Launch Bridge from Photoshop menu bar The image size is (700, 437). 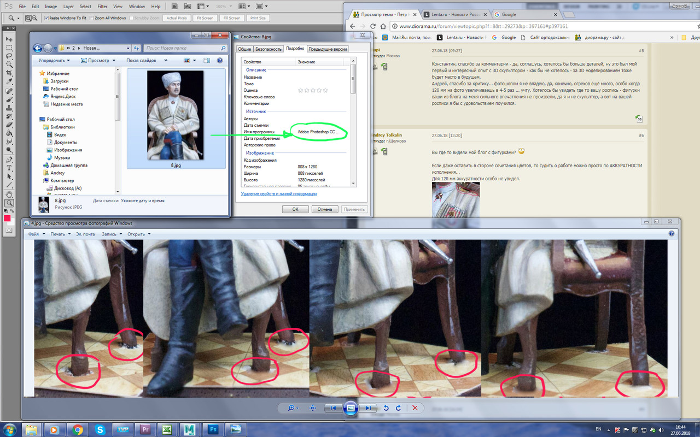pos(174,7)
